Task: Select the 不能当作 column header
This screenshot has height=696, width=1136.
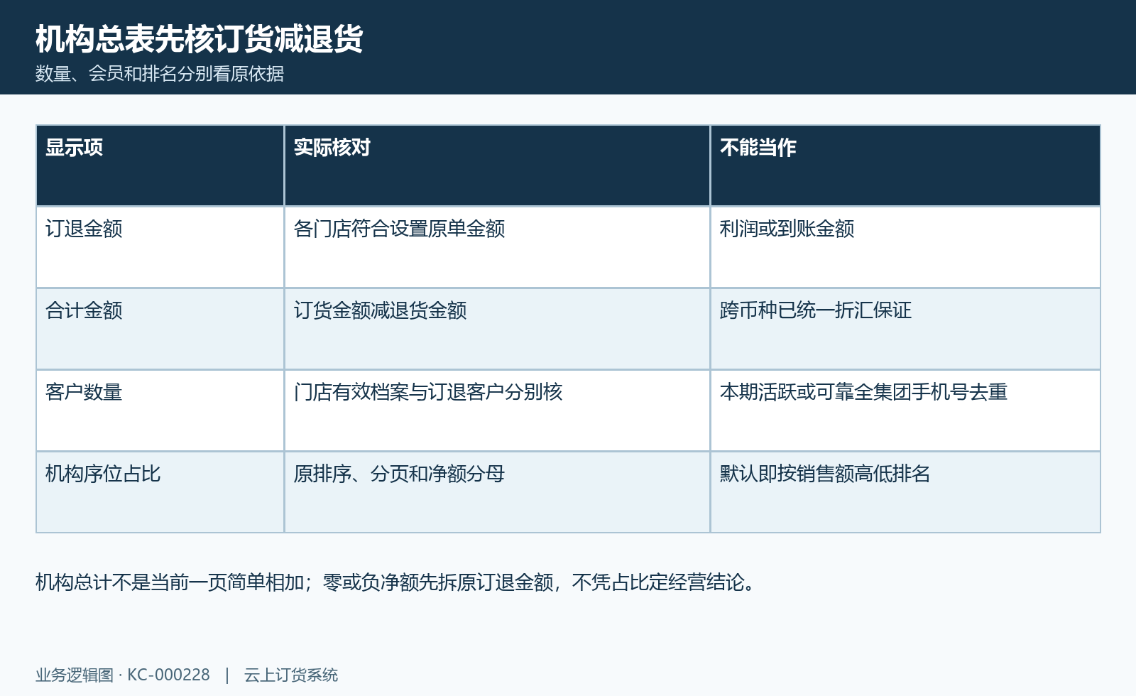Action: point(905,165)
